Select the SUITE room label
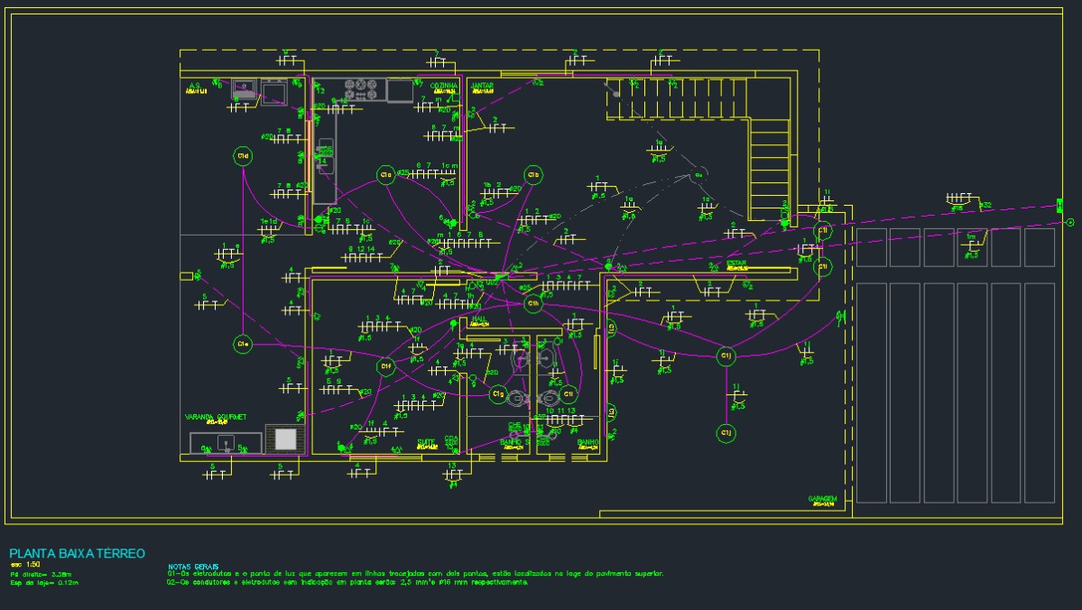 click(x=427, y=442)
